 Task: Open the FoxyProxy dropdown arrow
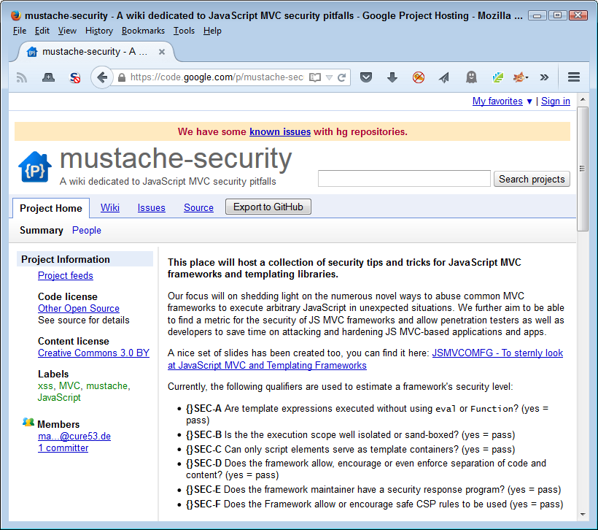tap(527, 77)
